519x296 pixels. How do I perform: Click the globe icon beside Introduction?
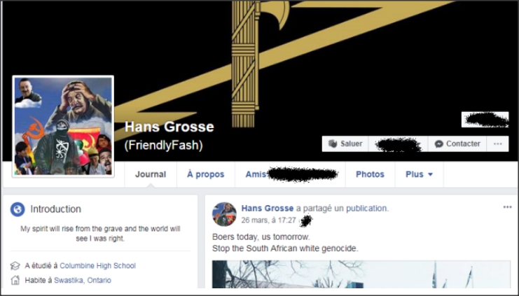pos(18,209)
